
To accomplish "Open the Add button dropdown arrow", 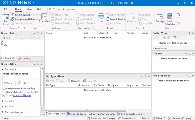I will (x=12, y=38).
